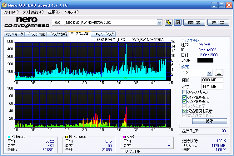Click the save floppy disk icon
The height and width of the screenshot is (156, 234).
click(x=177, y=23)
